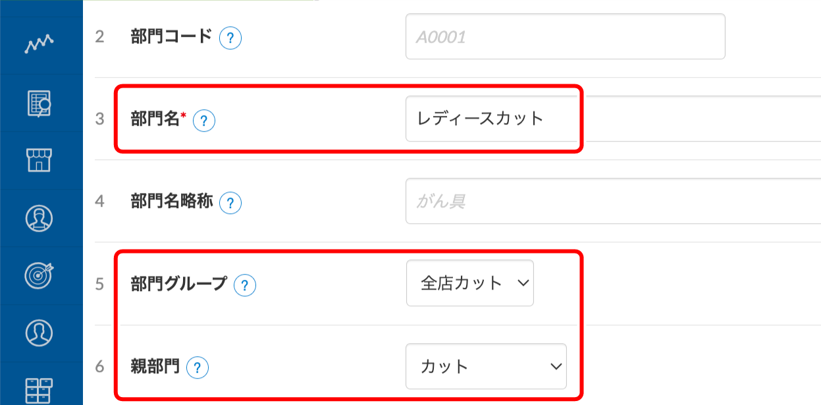Click the cabinet icon at sidebar bottom
Viewport: 821px width, 405px height.
point(40,391)
